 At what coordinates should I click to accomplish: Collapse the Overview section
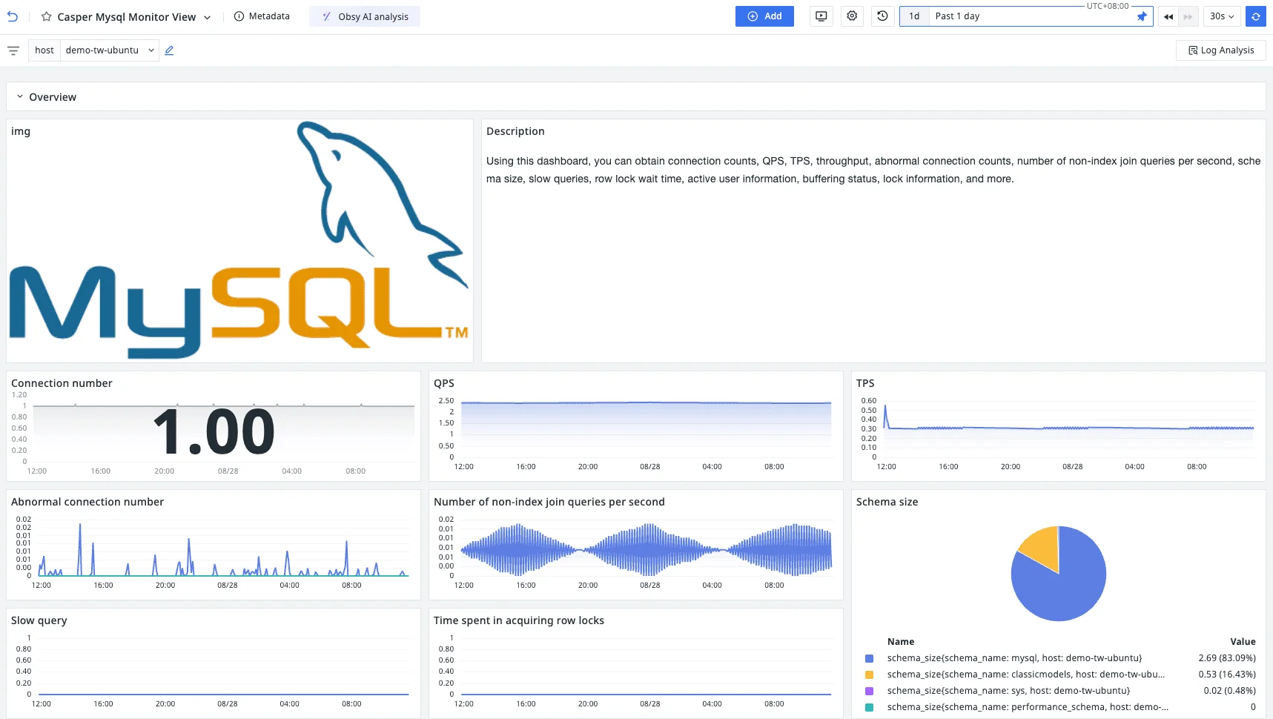20,97
